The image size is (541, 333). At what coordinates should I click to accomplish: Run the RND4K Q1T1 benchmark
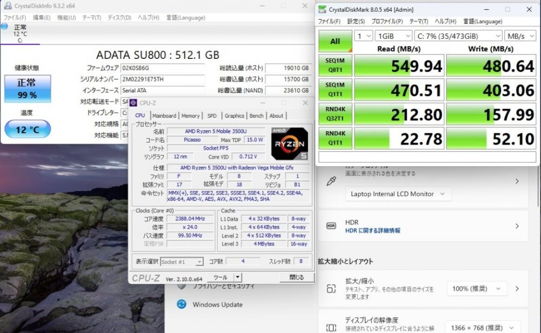(335, 138)
